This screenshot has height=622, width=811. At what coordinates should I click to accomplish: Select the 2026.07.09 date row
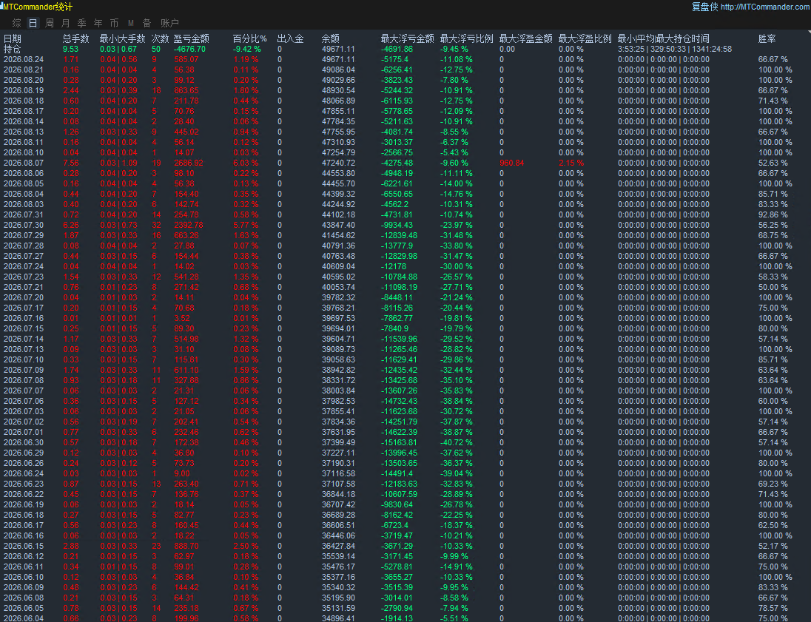23,370
